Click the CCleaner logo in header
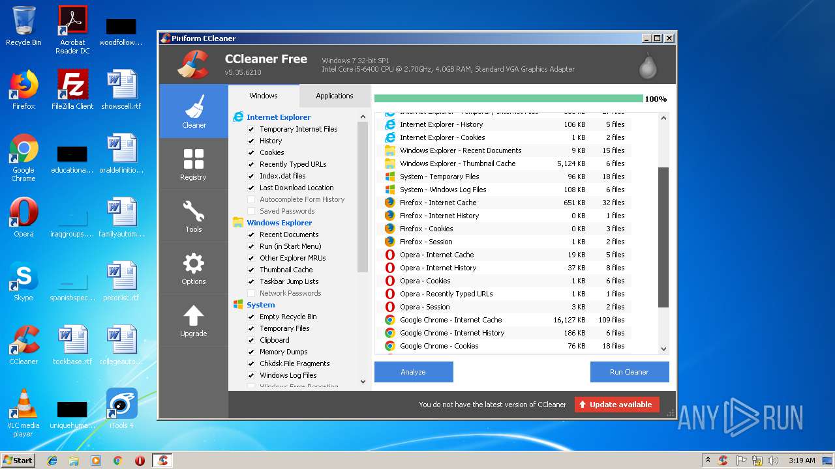This screenshot has height=469, width=835. pos(193,64)
